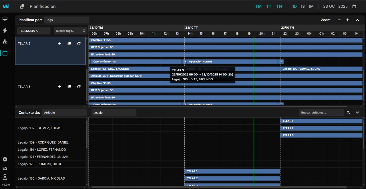Toggle the TT shift filter
Viewport: 366px width, 189px height.
click(x=269, y=6)
